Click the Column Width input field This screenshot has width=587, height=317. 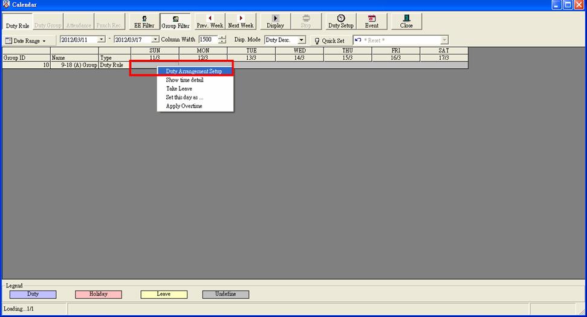(x=208, y=39)
